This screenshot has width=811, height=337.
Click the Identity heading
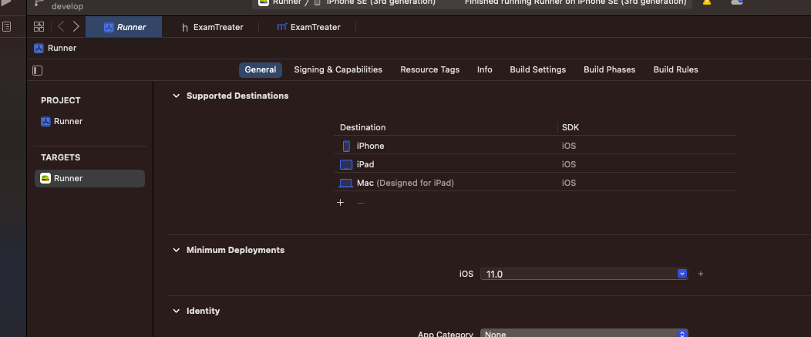click(204, 311)
